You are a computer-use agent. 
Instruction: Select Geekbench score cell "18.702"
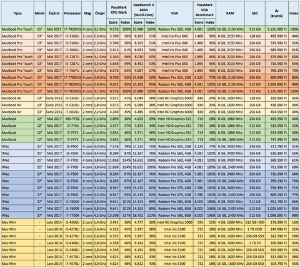[138, 216]
